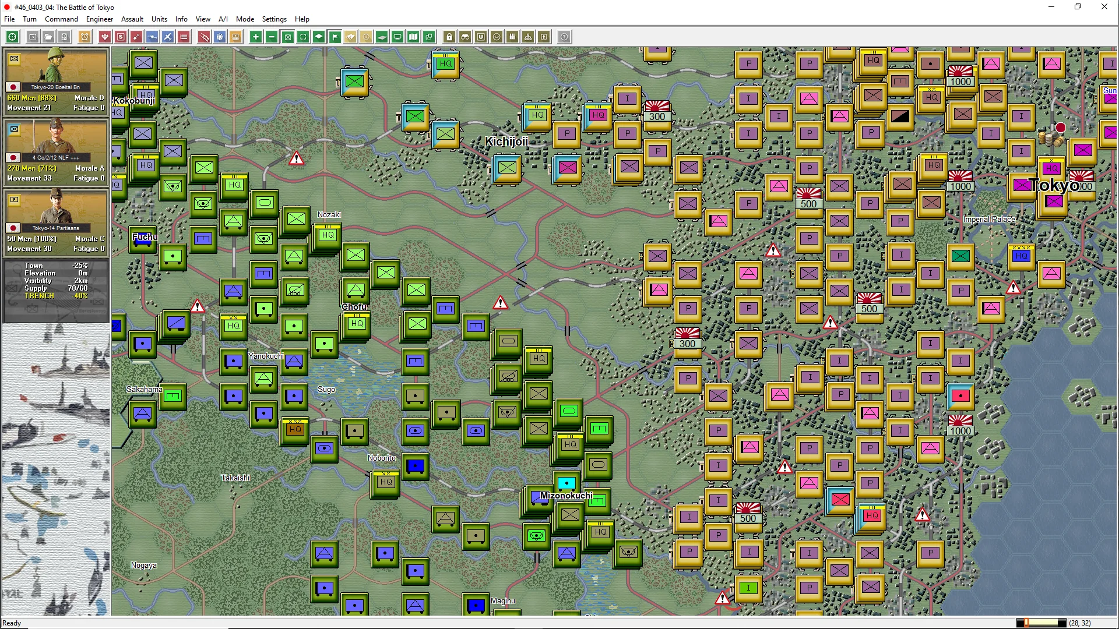Screen dimensions: 1119x629
Task: Toggle the olive padlock toolbar button
Action: (x=449, y=37)
